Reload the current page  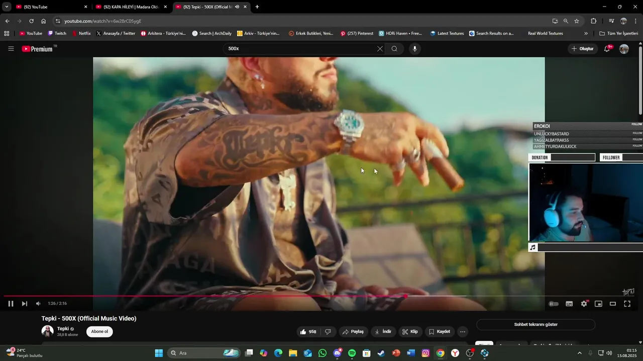coord(31,21)
